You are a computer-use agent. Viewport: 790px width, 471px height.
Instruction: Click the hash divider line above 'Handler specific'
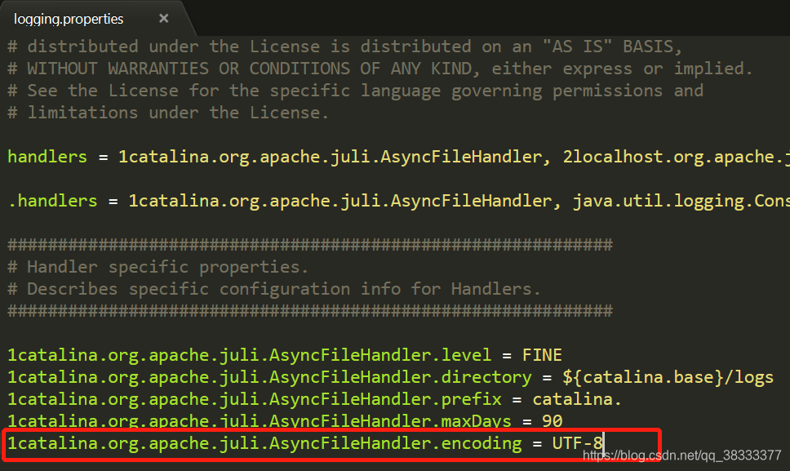(310, 246)
